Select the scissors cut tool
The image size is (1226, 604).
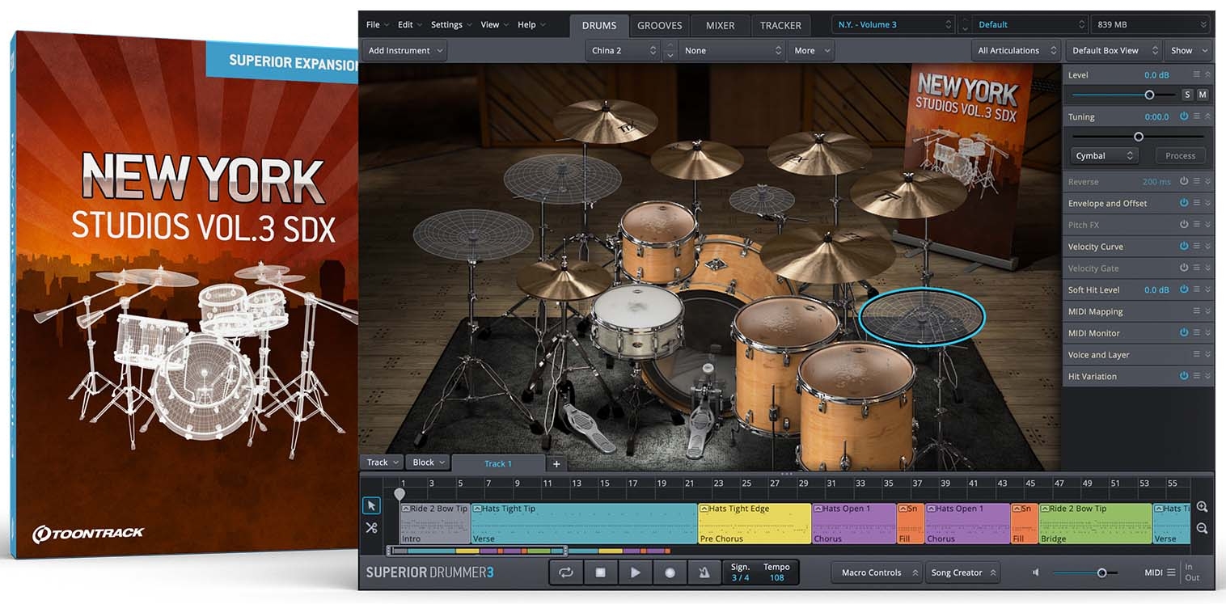pyautogui.click(x=371, y=528)
